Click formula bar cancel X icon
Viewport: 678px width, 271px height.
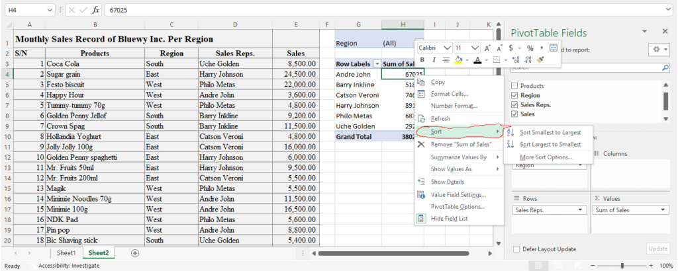coord(72,9)
